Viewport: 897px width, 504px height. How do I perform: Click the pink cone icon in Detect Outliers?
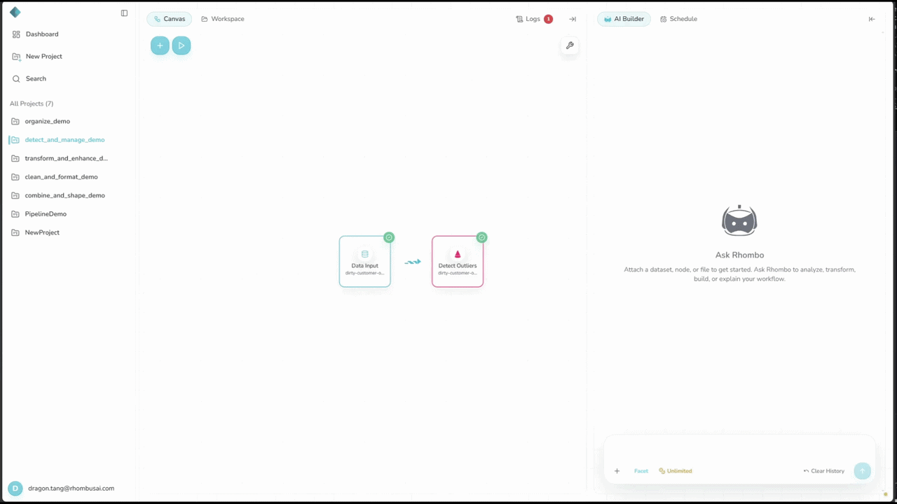pos(458,254)
